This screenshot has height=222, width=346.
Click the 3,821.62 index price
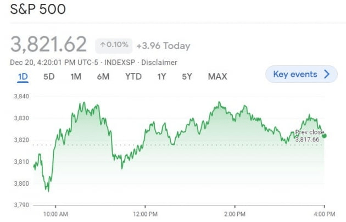coord(48,44)
